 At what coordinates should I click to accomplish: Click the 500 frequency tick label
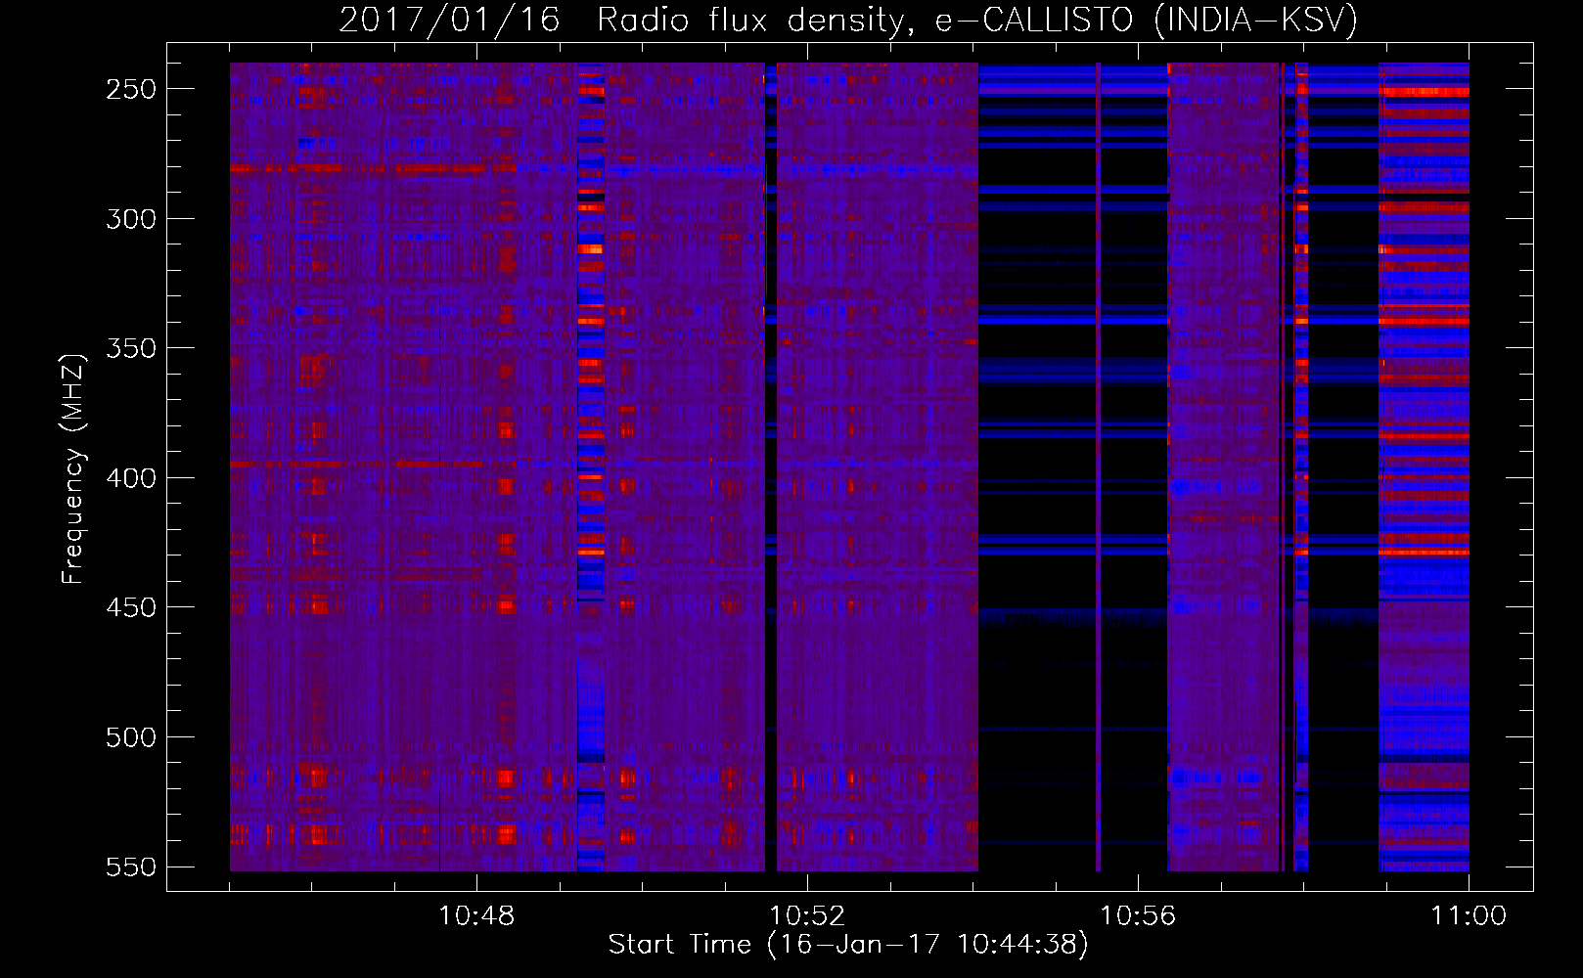click(131, 737)
